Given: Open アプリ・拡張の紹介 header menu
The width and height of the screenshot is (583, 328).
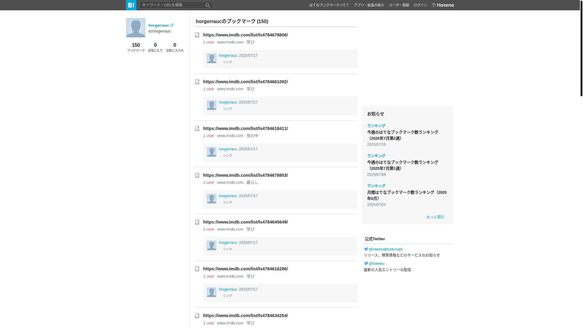Looking at the screenshot, I should click(369, 5).
